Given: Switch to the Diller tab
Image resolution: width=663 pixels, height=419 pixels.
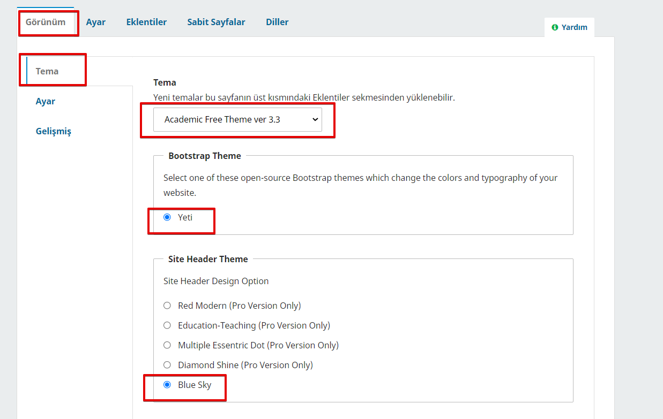Looking at the screenshot, I should [x=277, y=22].
